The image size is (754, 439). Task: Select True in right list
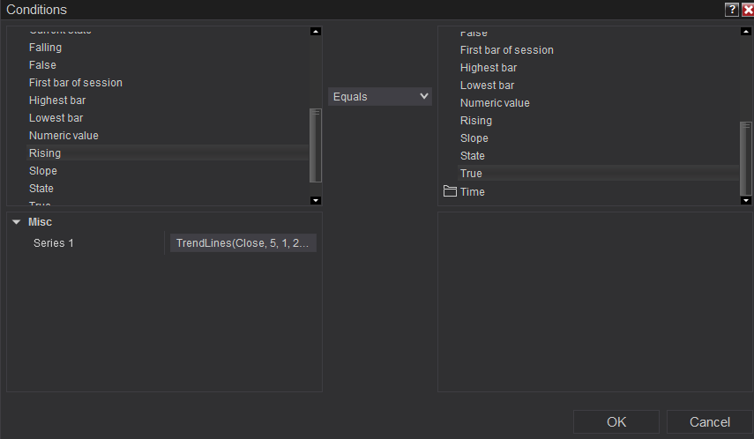click(x=471, y=174)
